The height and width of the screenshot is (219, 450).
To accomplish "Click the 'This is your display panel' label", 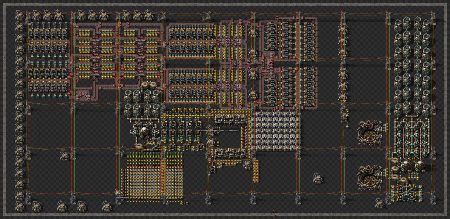I will (x=122, y=198).
